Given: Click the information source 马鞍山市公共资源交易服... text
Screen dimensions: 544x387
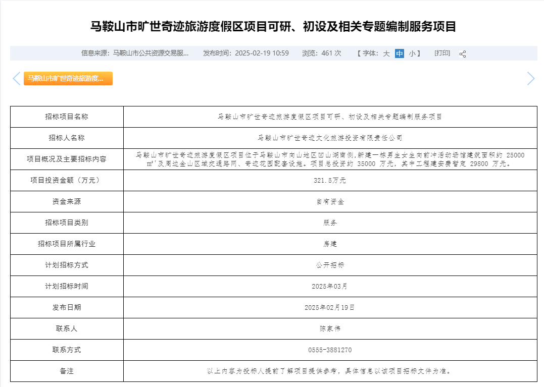Looking at the screenshot, I should click(x=151, y=53).
